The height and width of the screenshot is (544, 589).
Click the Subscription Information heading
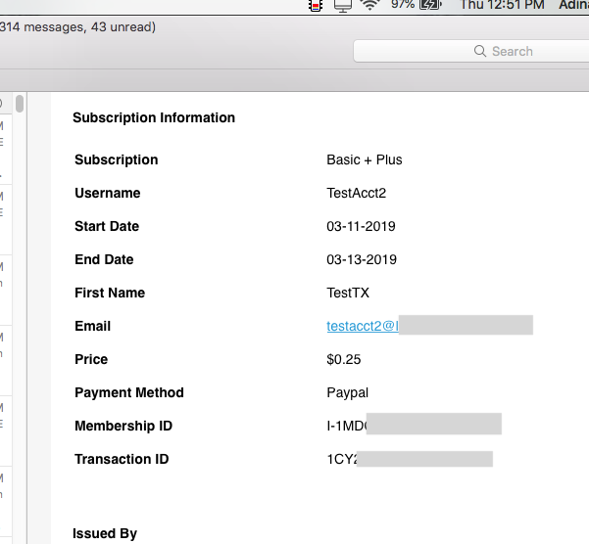(x=154, y=117)
